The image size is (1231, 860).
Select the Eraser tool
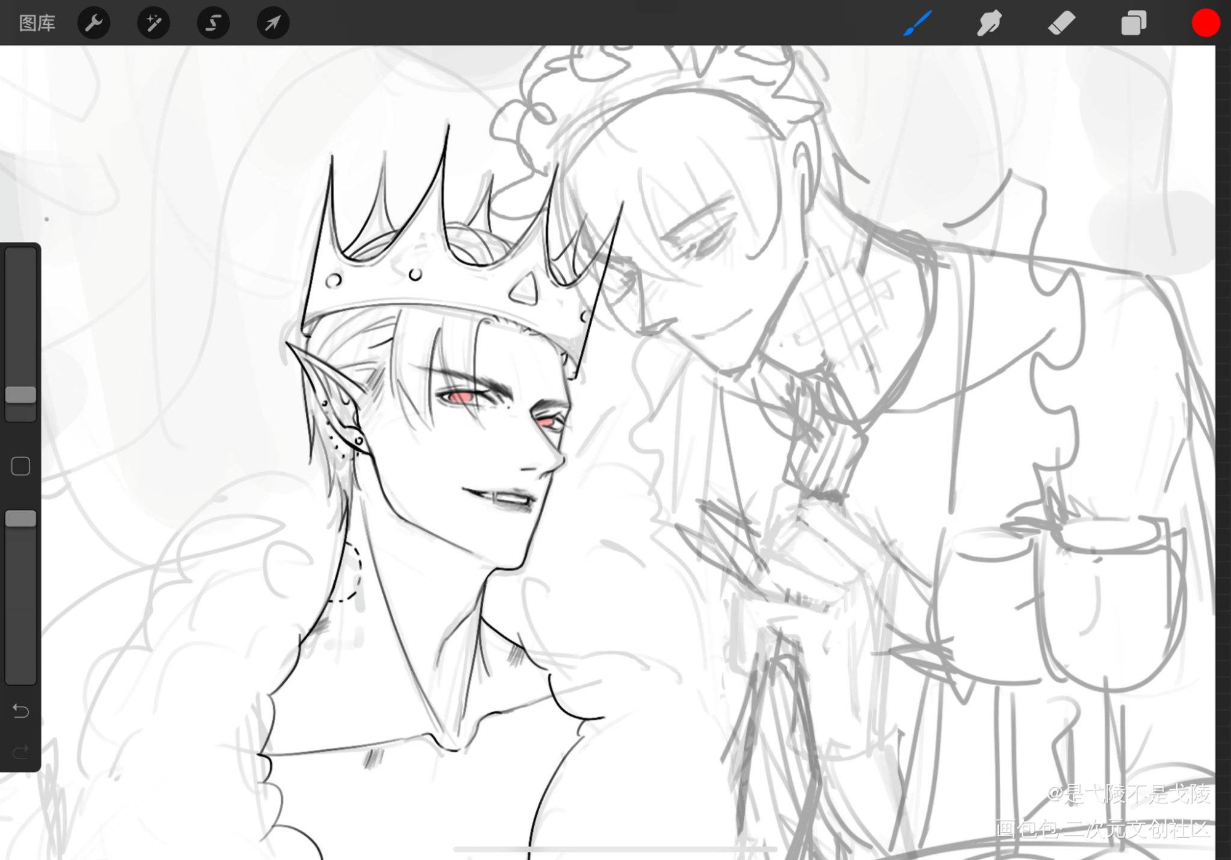(x=1062, y=23)
